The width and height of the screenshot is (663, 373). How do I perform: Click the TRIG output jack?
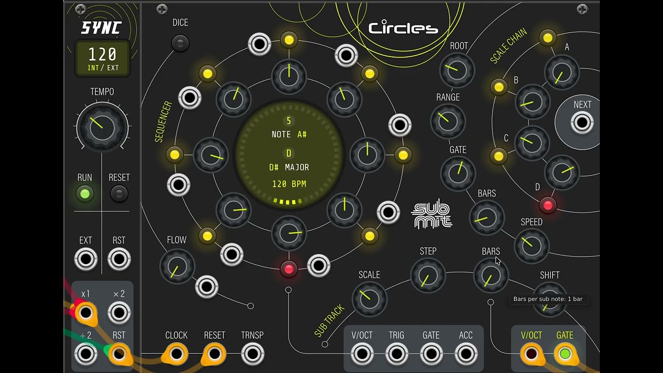point(396,354)
